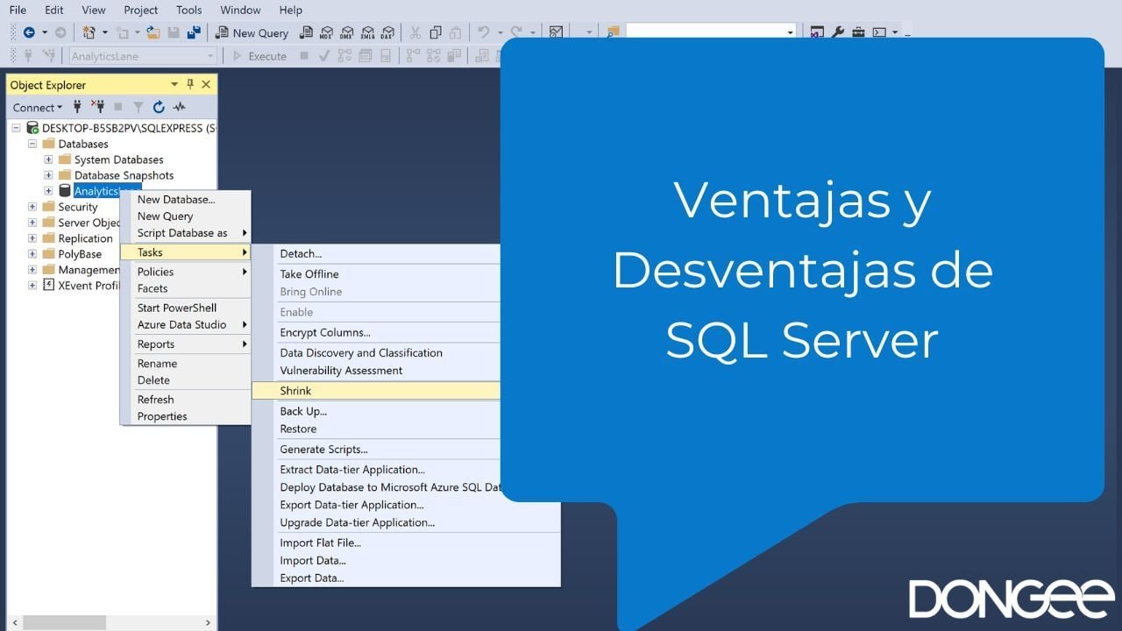Click the Navigate Forward arrow icon
Viewport: 1122px width, 631px height.
coord(60,32)
